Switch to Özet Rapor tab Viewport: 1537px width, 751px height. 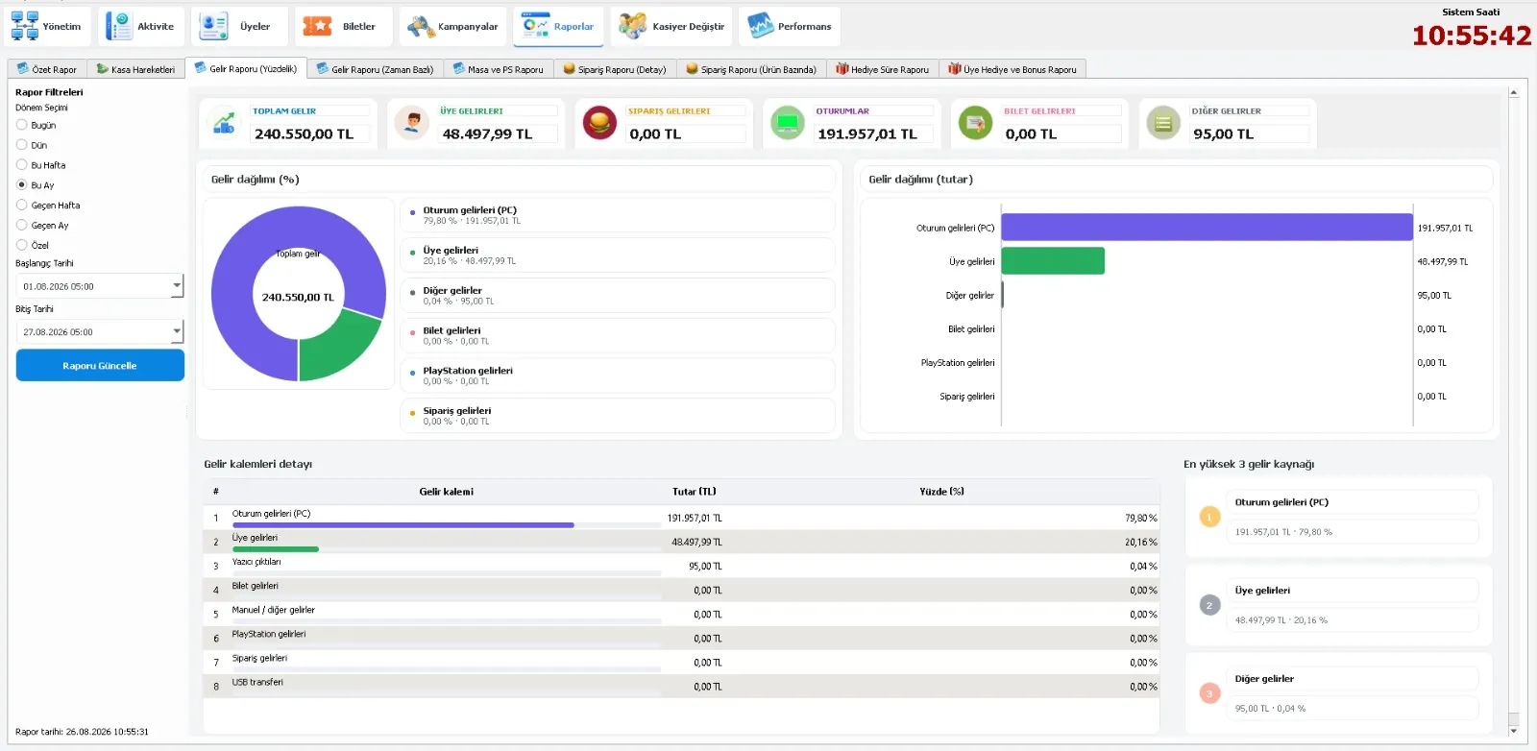[x=47, y=69]
